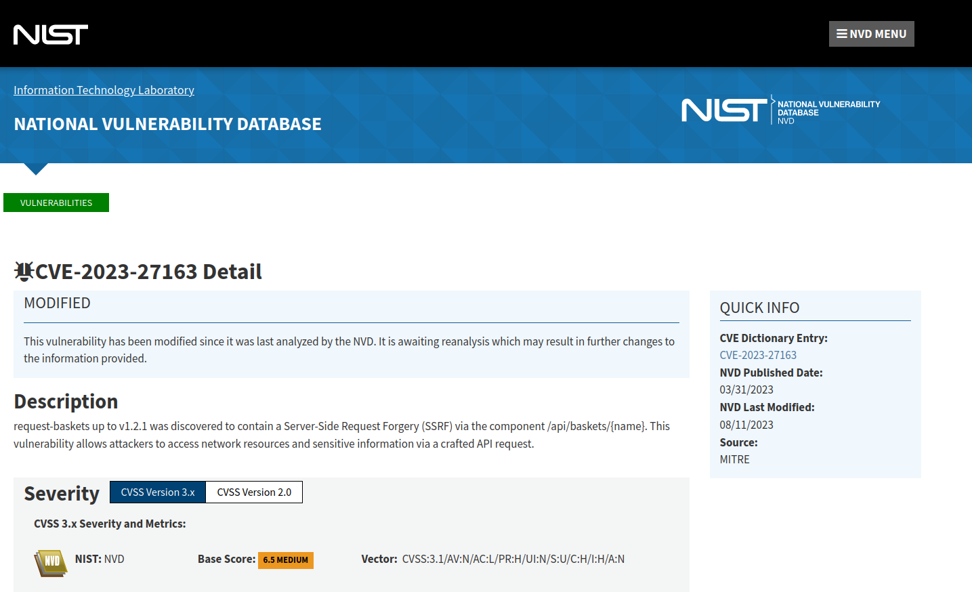
Task: Switch to the CVSS Version 3.x tab
Action: (158, 492)
